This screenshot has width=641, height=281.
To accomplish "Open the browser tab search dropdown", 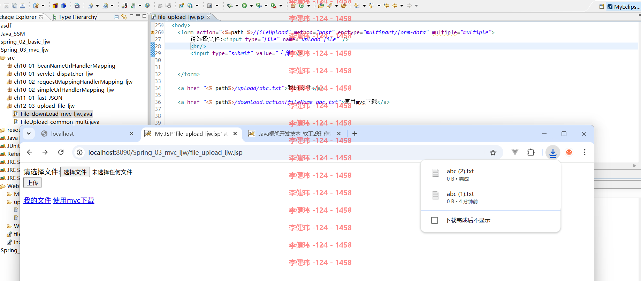I will point(29,134).
